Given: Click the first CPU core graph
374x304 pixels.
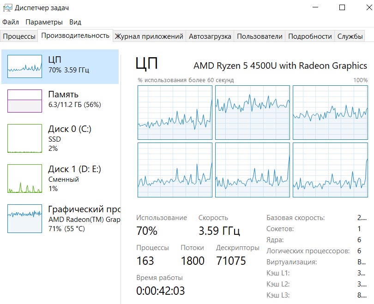Looking at the screenshot, I should tap(175, 113).
